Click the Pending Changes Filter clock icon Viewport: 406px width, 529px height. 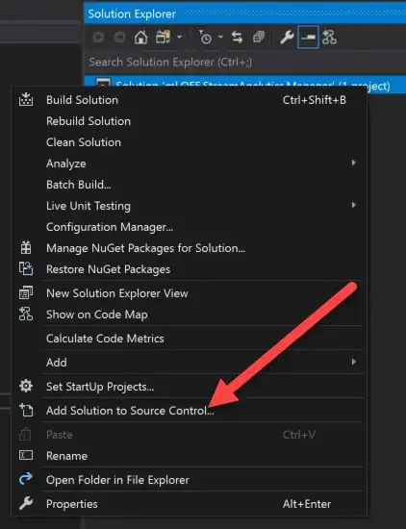pos(205,38)
